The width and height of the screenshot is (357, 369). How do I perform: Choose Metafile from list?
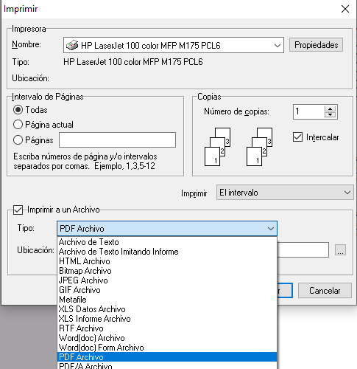[167, 300]
